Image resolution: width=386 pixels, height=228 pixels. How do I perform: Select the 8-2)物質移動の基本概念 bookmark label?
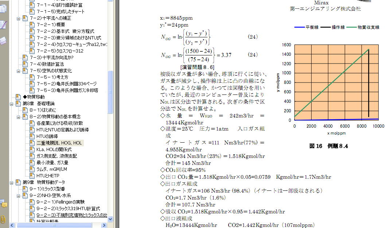point(55,117)
